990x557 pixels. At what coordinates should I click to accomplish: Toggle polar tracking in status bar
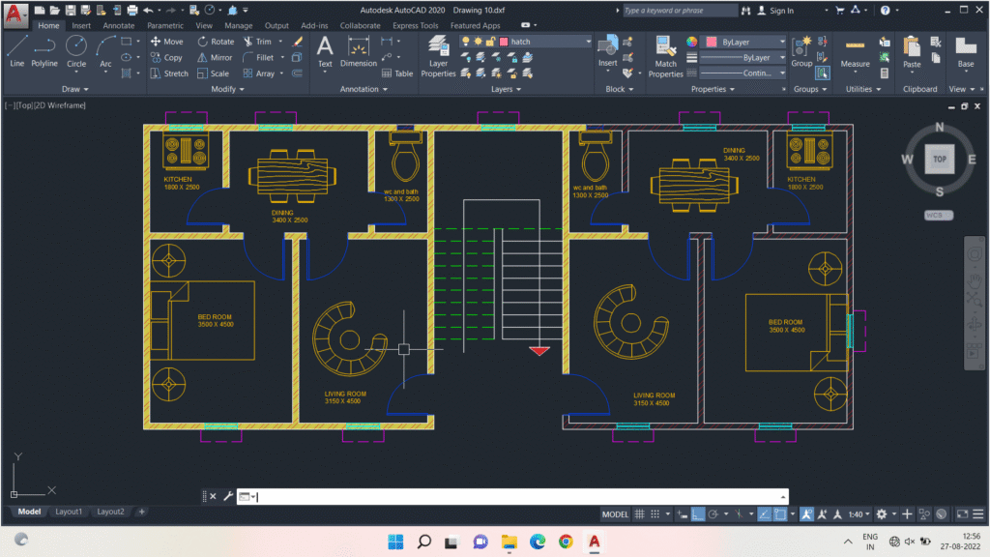pos(713,514)
